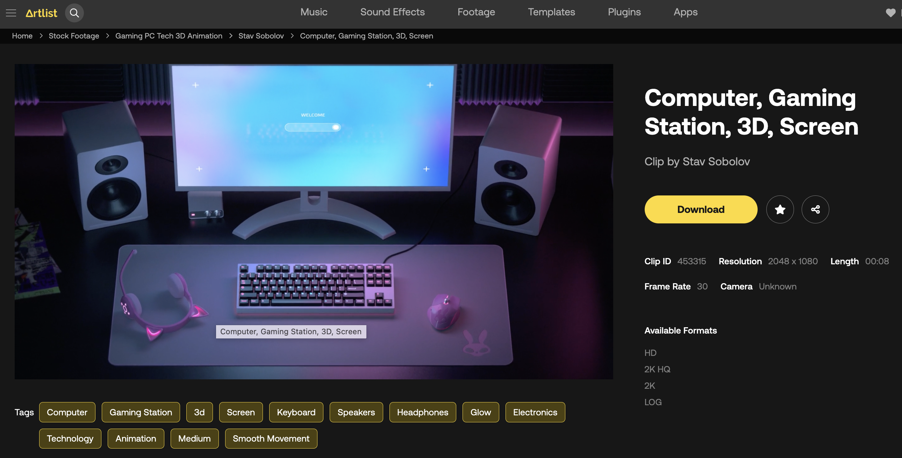
Task: Click the Artlist logo
Action: (x=41, y=13)
